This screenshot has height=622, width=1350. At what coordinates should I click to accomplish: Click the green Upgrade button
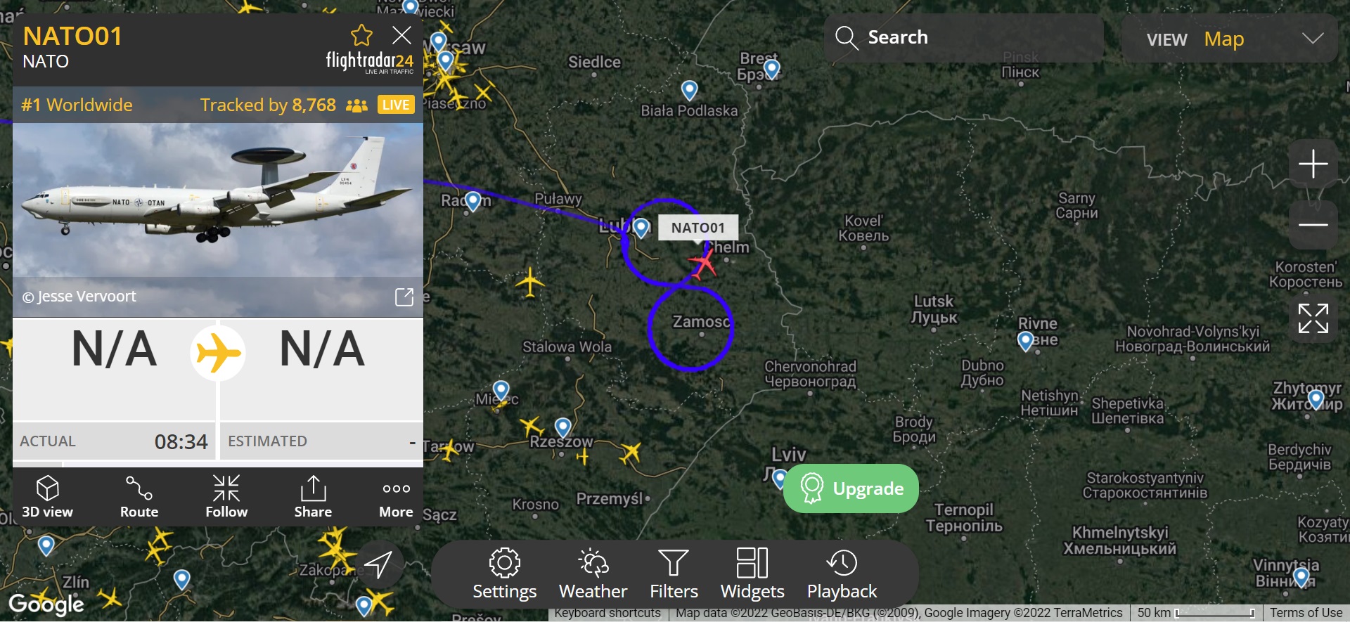coord(851,488)
